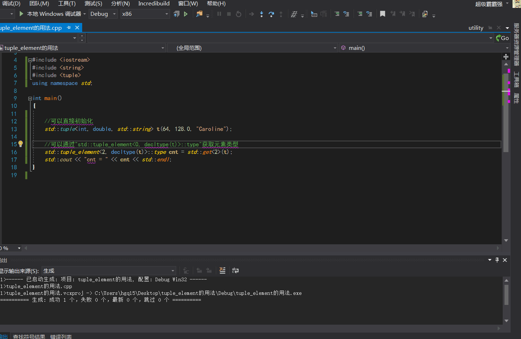Click the Step Into icon
The image size is (521, 339).
click(x=262, y=14)
